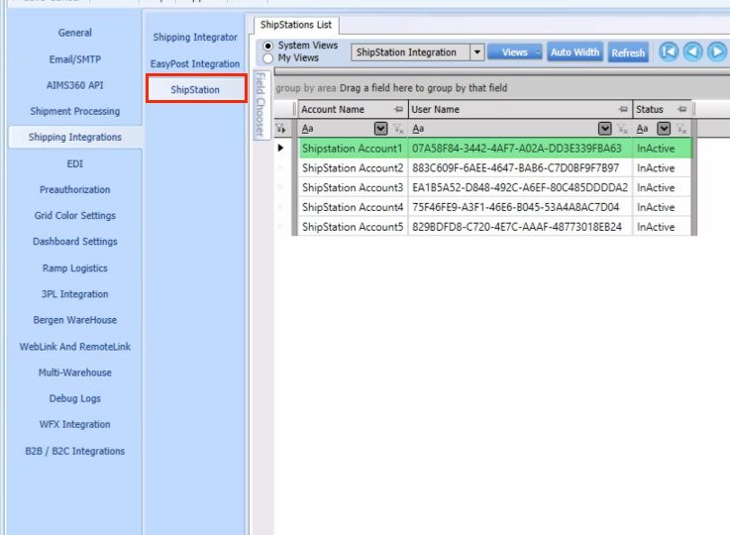Open Status filter operator dropdown
The width and height of the screenshot is (730, 535).
[x=664, y=129]
